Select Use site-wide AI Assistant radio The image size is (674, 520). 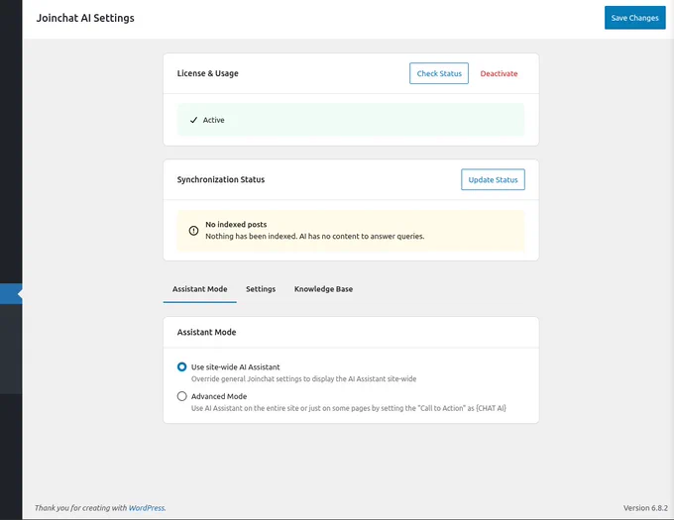click(181, 366)
